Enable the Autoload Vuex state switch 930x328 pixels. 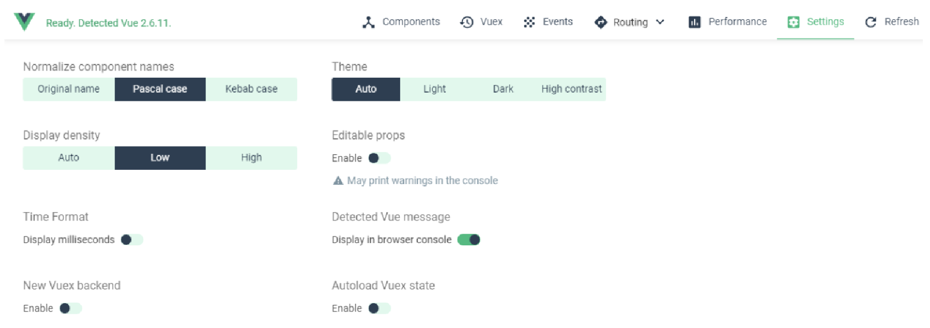[379, 308]
